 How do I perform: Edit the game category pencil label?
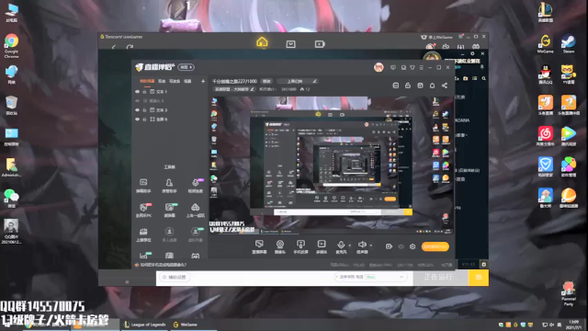[x=234, y=89]
